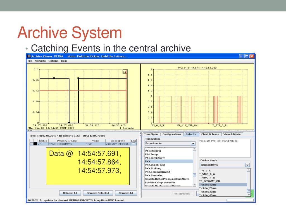Image resolution: width=286 pixels, height=214 pixels.
Task: Select PXX.Stellung in the subsystem list
Action: point(169,169)
